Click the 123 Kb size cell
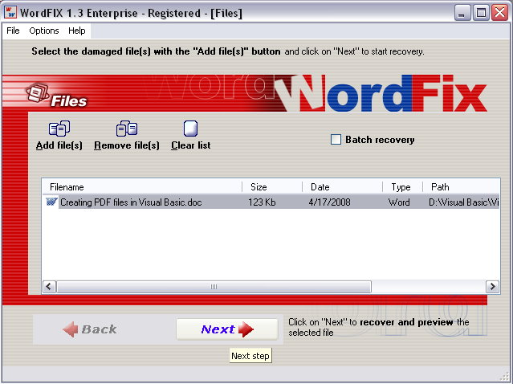Image resolution: width=513 pixels, height=384 pixels. (262, 202)
